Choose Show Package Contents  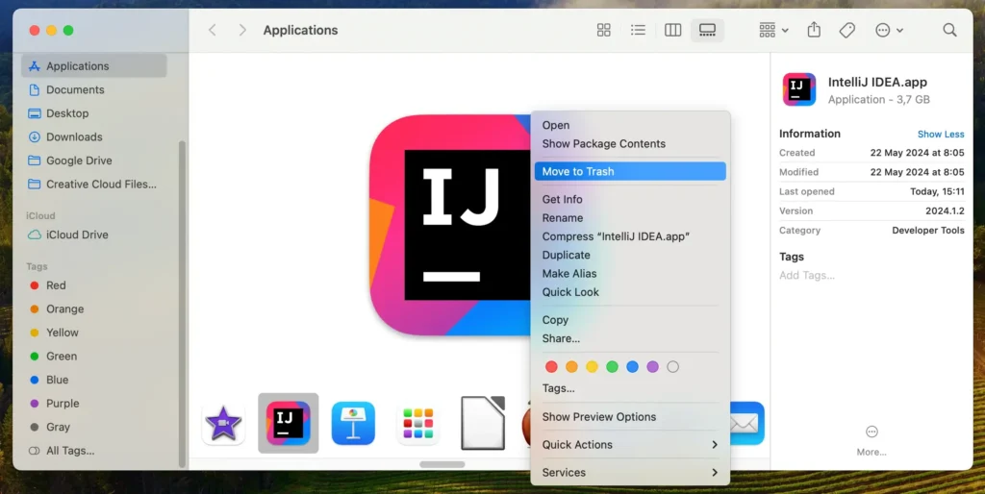(630, 144)
